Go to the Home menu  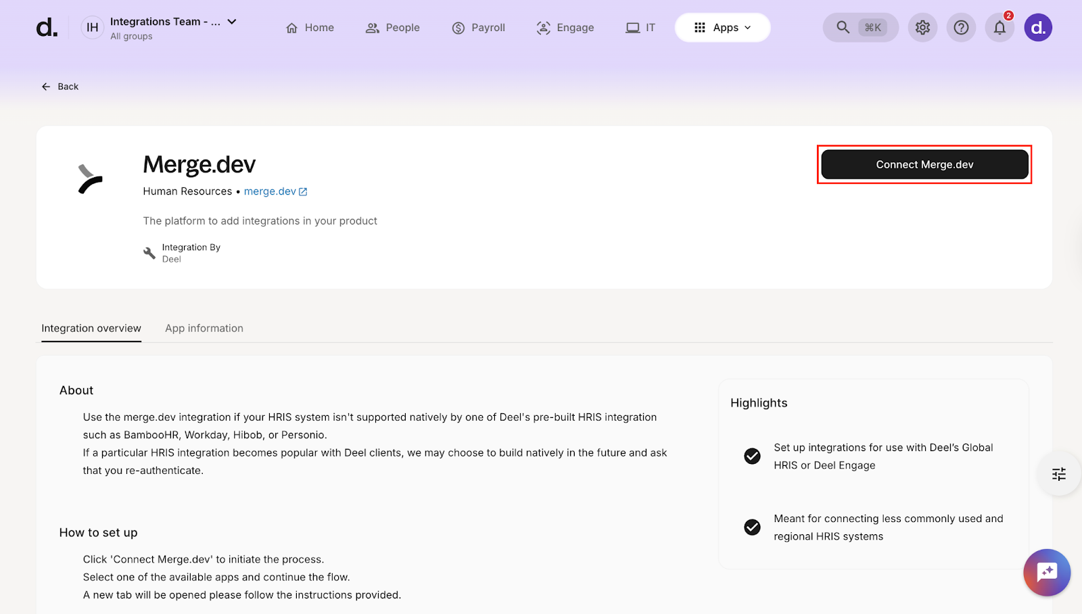(310, 28)
